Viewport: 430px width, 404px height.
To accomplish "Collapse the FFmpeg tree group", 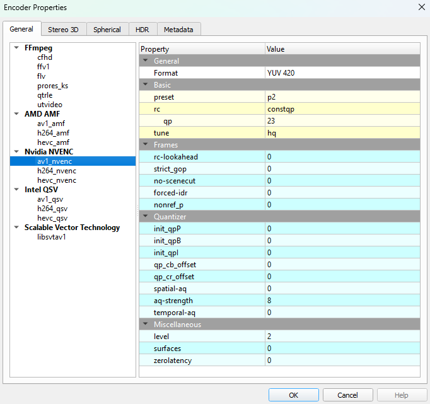I will click(16, 48).
